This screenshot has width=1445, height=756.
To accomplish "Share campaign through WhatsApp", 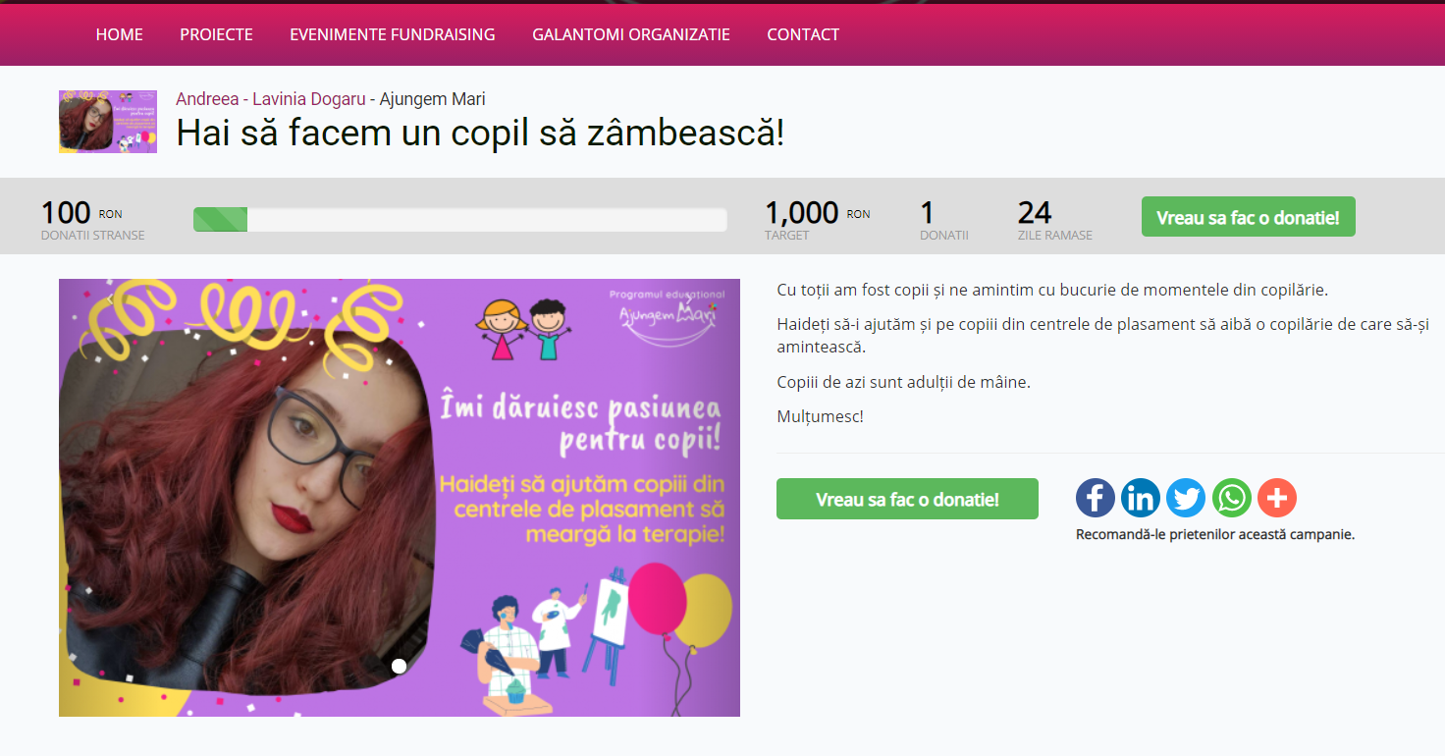I will point(1232,498).
